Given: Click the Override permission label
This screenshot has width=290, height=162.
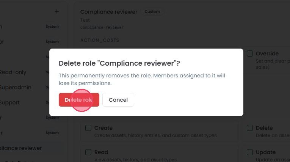Looking at the screenshot, I should [x=267, y=53].
